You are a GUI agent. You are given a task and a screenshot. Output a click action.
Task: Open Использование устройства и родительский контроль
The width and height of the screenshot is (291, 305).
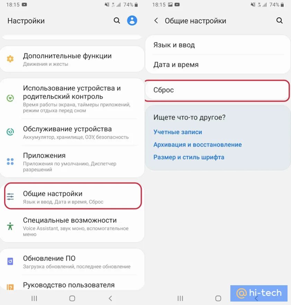(72, 99)
